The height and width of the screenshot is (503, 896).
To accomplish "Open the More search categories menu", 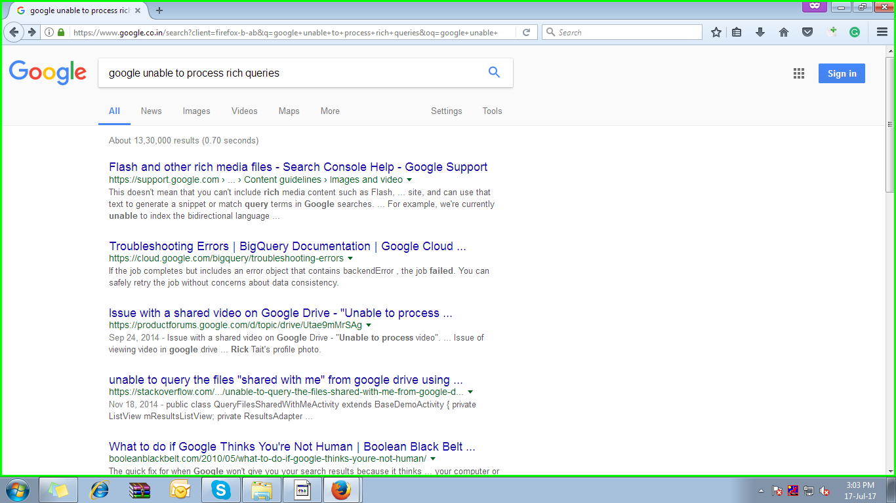I will click(x=330, y=111).
